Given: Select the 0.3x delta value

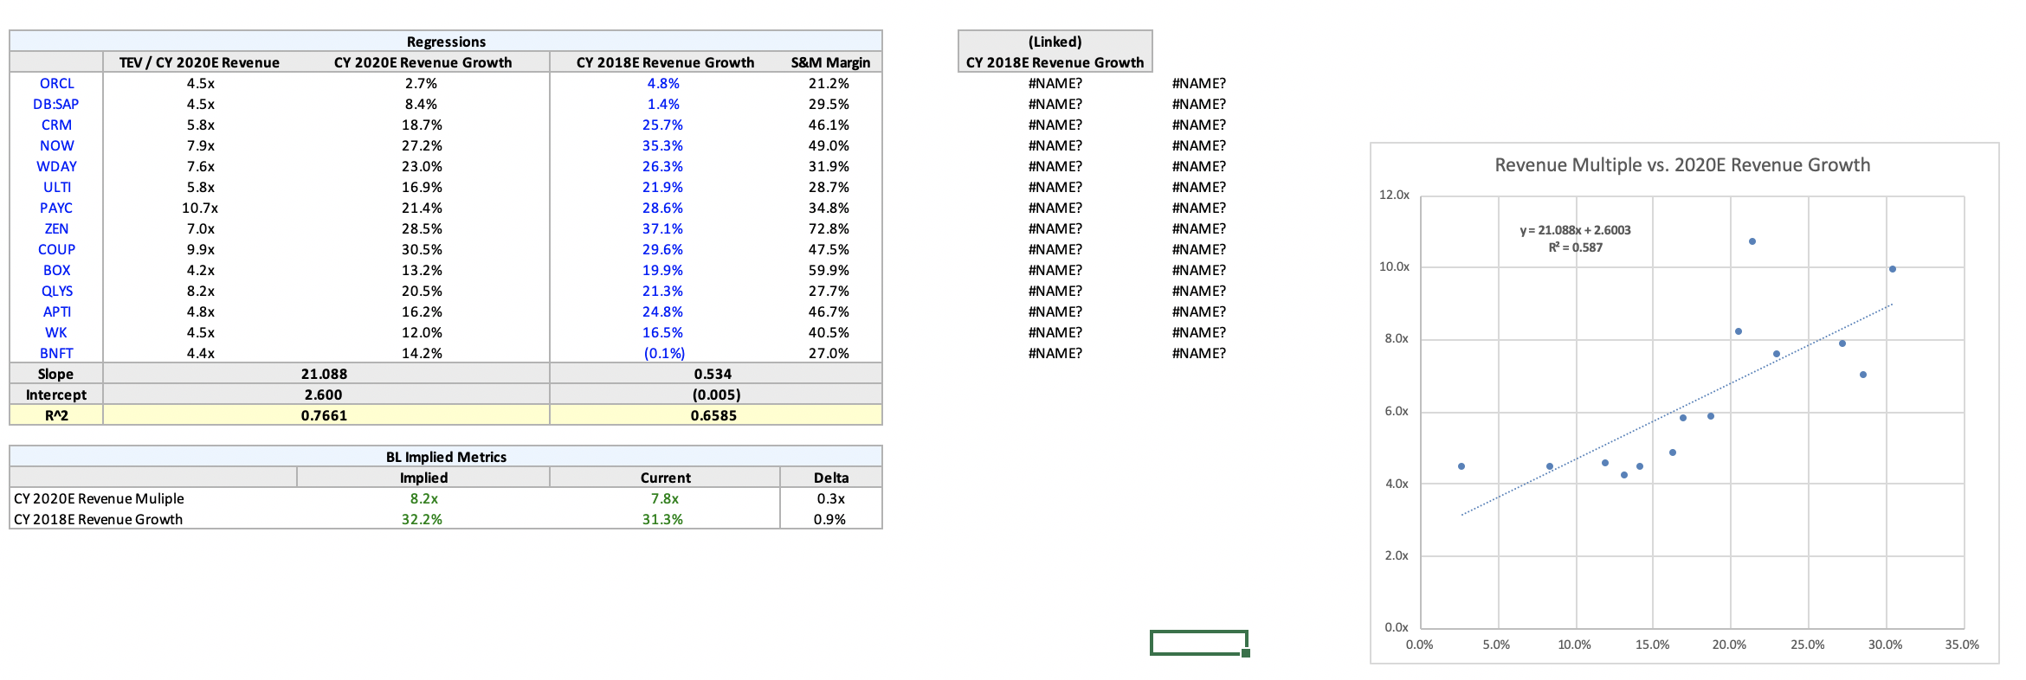Looking at the screenshot, I should (831, 498).
